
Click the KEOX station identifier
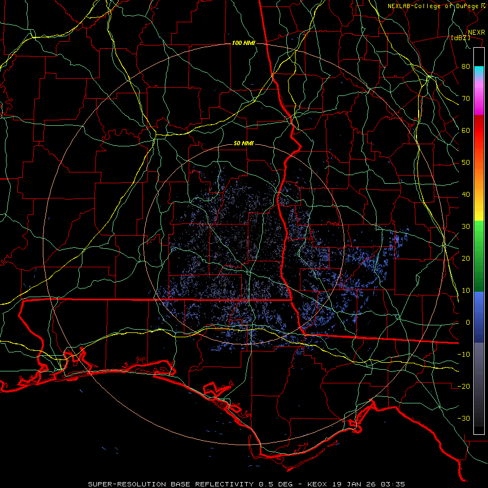[317, 484]
